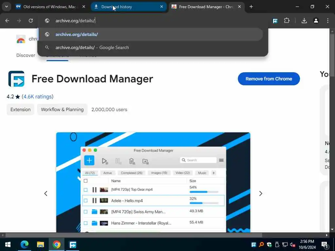Reload the current page
Screen dimensions: 335x251
(x=31, y=21)
